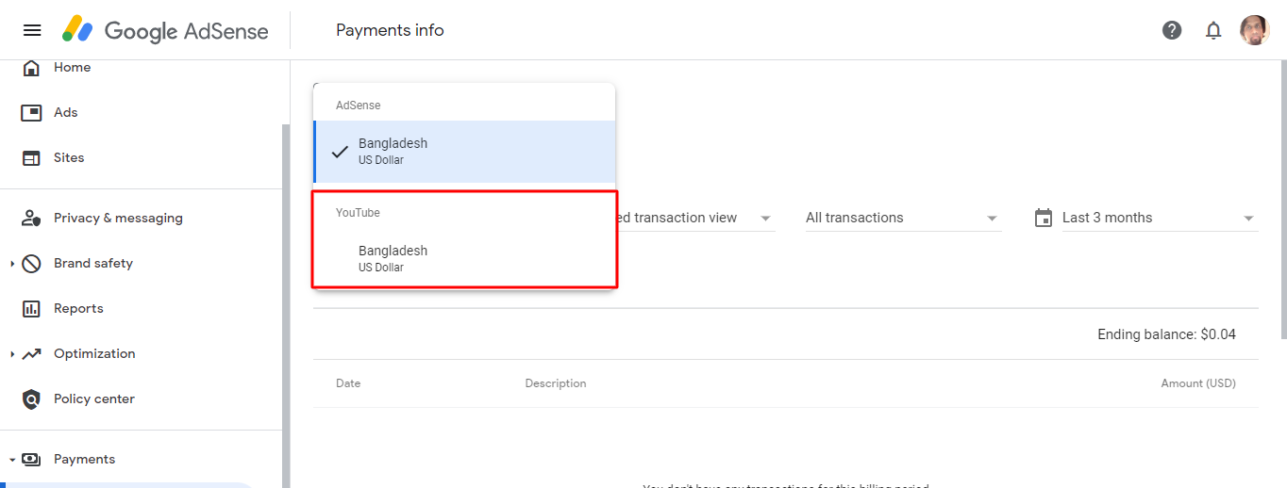Open the Help question mark icon
Viewport: 1287px width, 488px height.
coord(1172,30)
